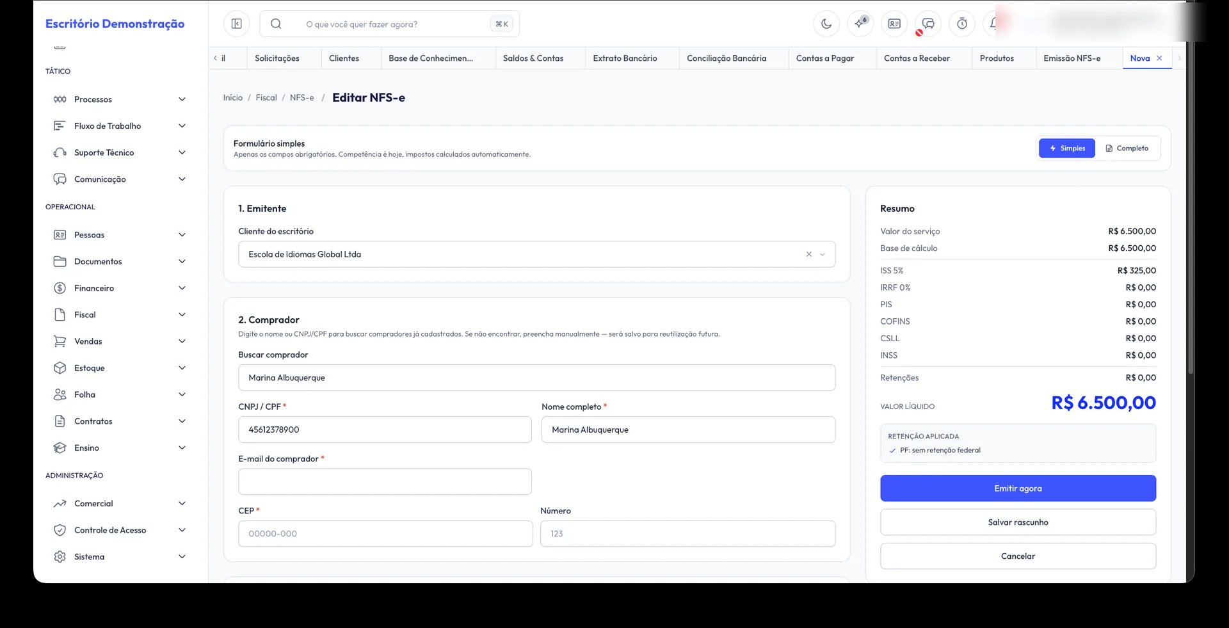Viewport: 1229px width, 628px height.
Task: Click the Escritório Demonstração logo title
Action: [x=115, y=24]
